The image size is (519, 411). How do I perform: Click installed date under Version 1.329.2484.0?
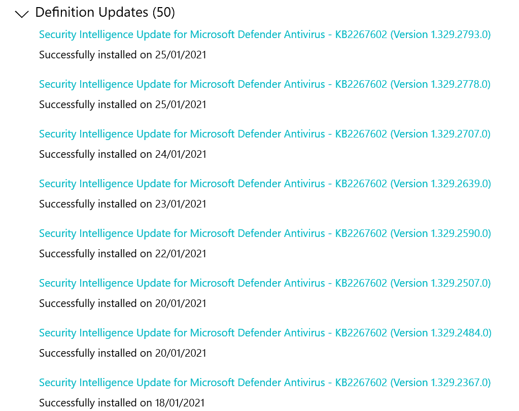click(x=122, y=353)
